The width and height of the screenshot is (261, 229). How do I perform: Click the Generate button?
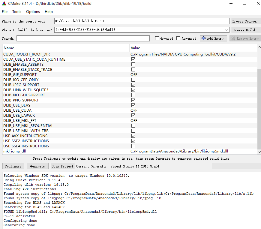coord(37,166)
